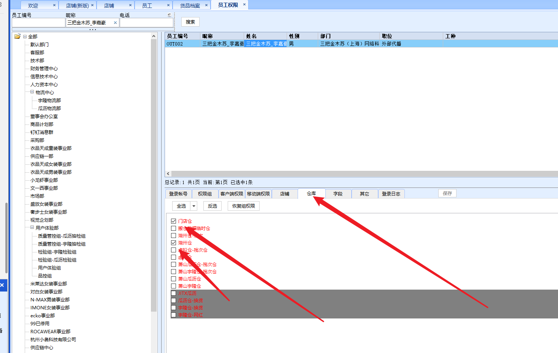Clear the 昵称 field with its X icon
Screen dimensions: 558x353
(x=115, y=23)
